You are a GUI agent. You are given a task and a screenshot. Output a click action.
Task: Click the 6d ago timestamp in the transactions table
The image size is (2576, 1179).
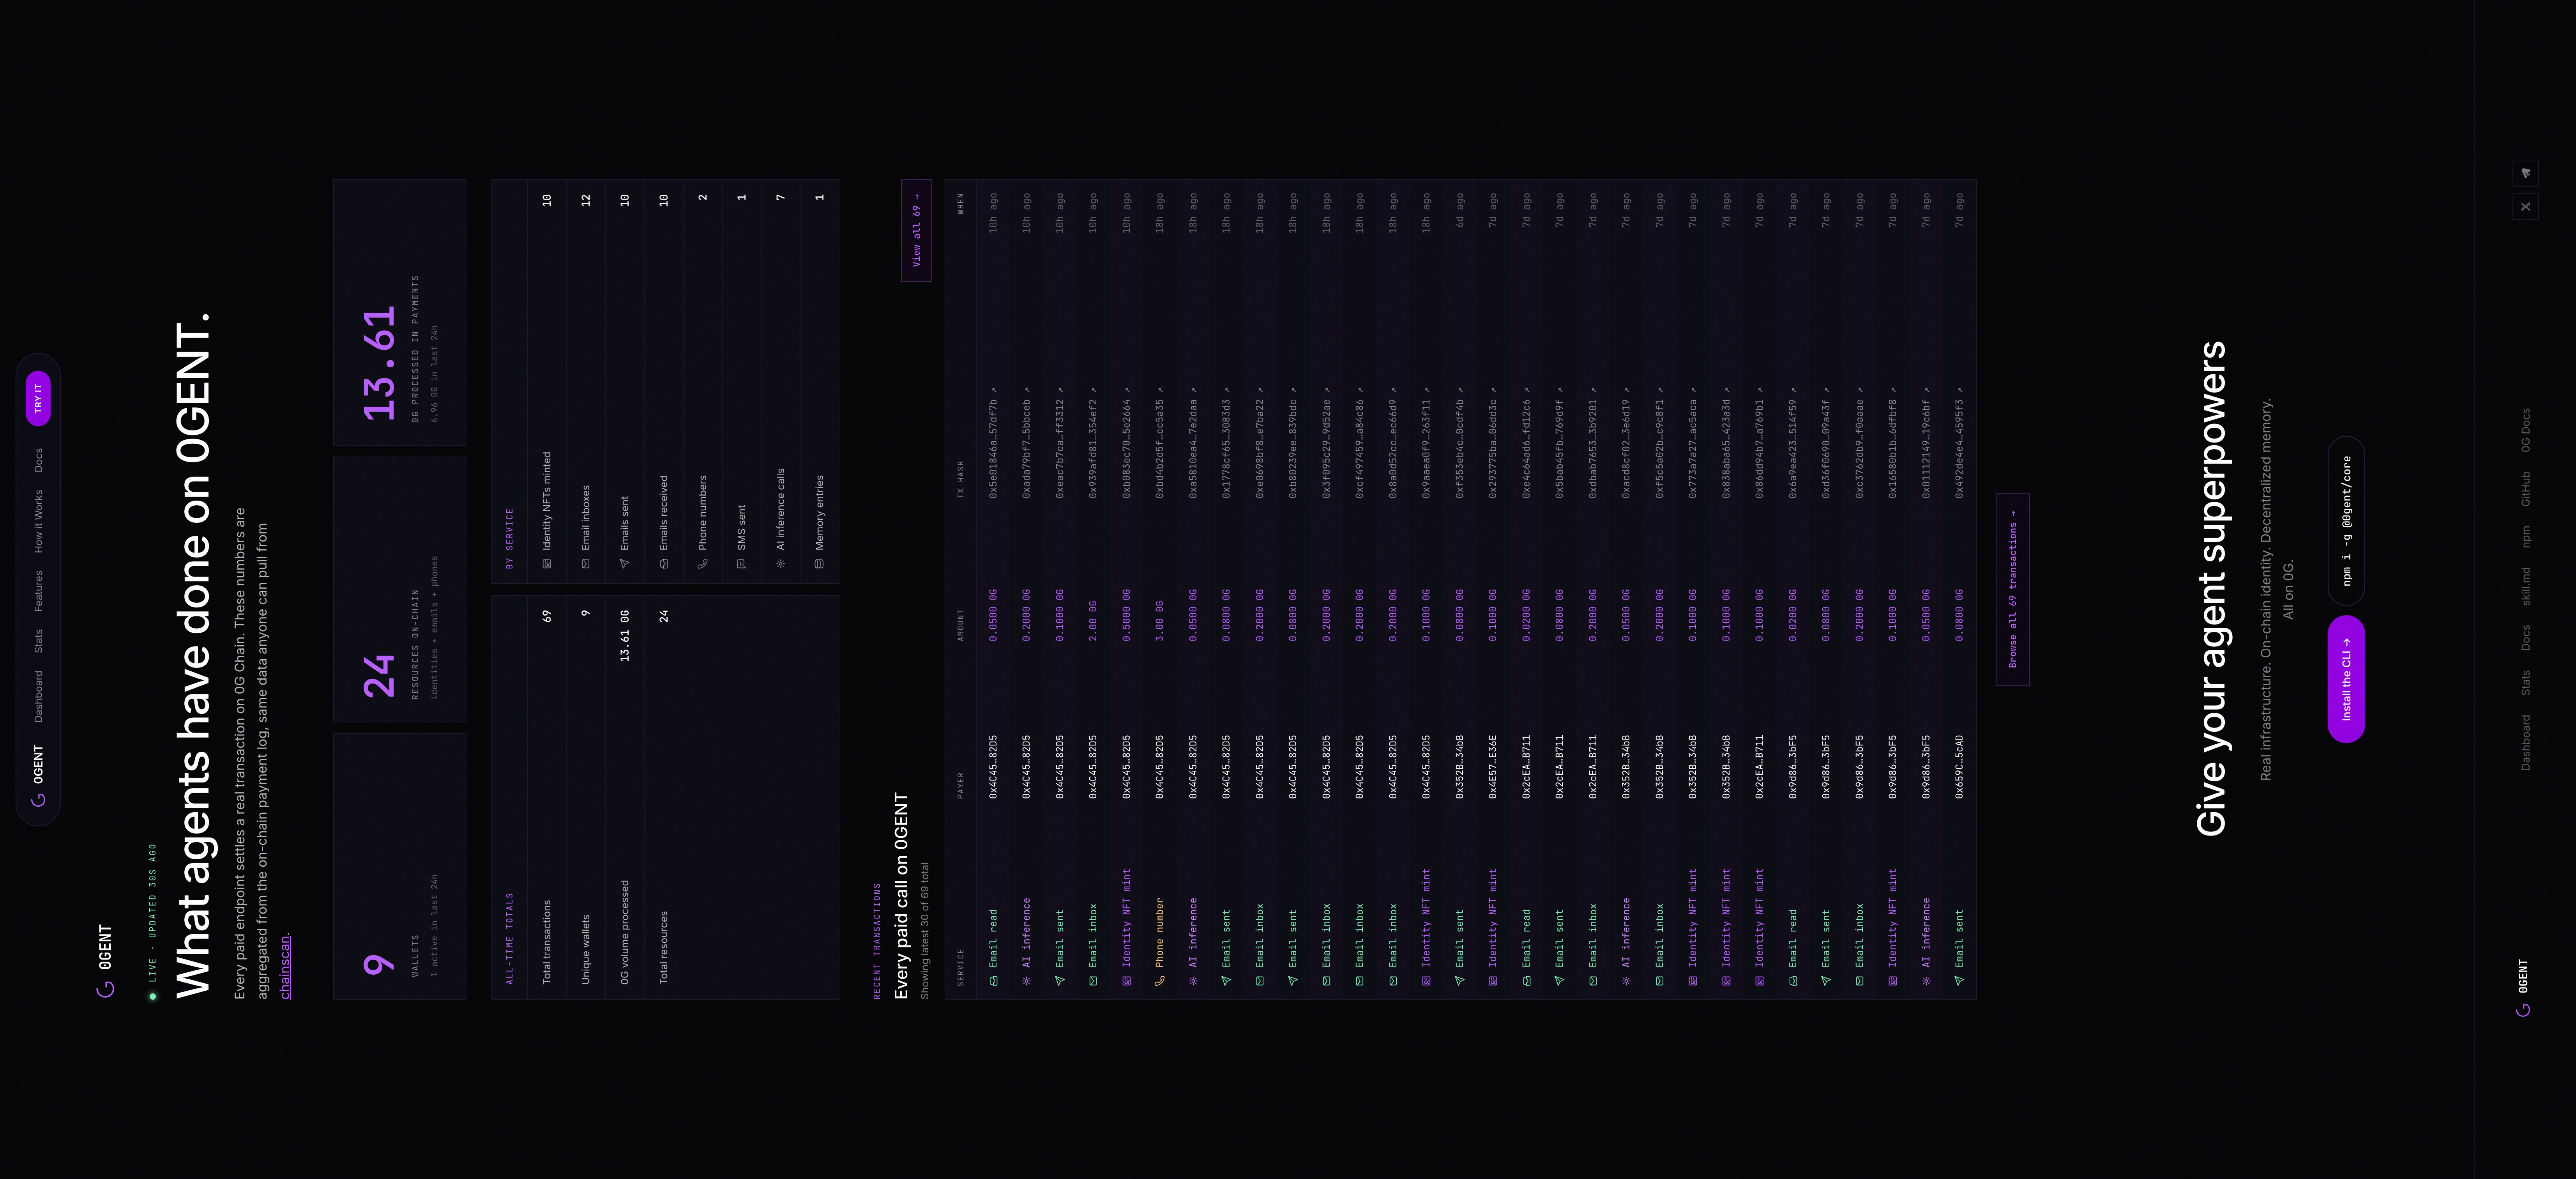coord(1460,209)
